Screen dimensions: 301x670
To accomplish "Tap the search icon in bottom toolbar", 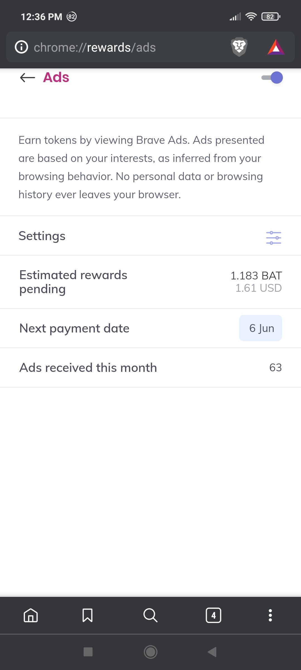I will coord(151,615).
